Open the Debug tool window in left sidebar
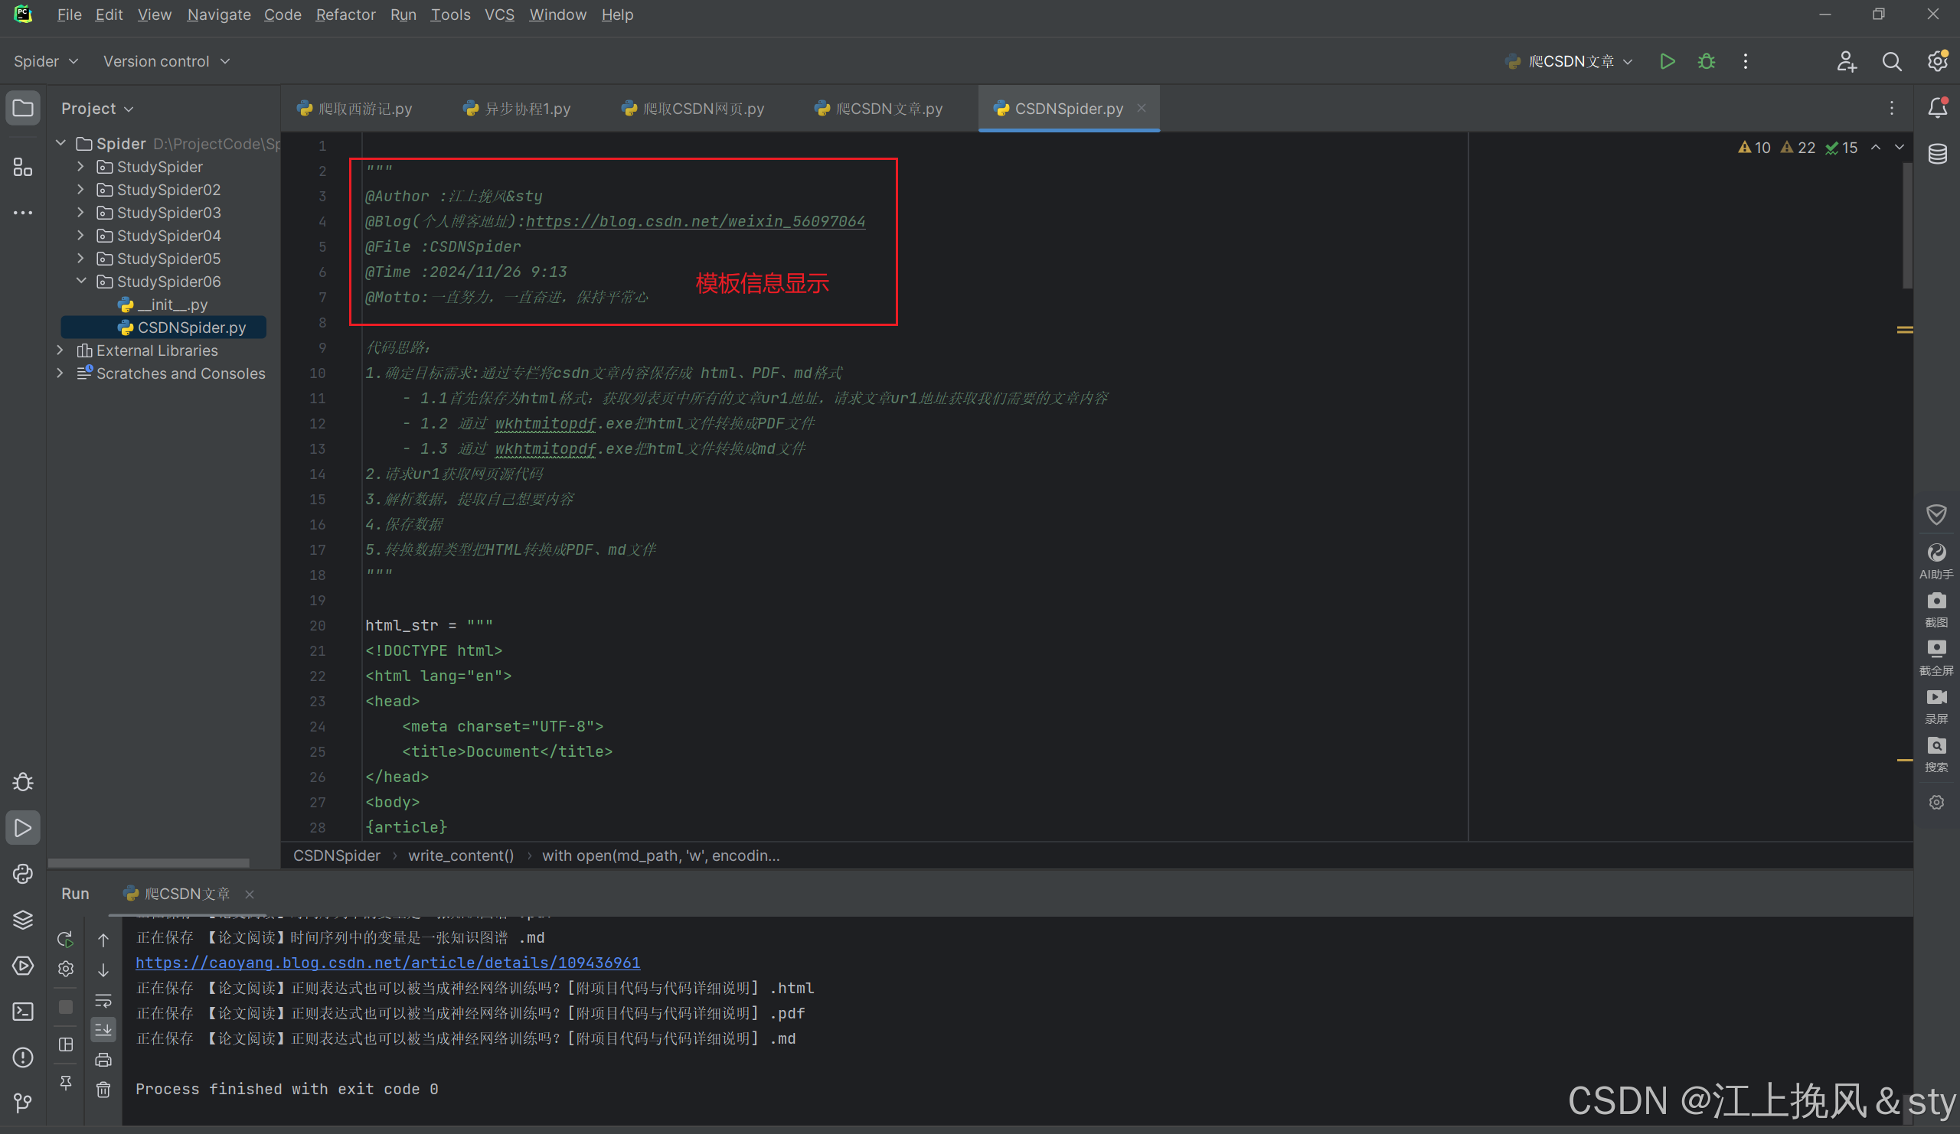The width and height of the screenshot is (1960, 1134). point(22,782)
